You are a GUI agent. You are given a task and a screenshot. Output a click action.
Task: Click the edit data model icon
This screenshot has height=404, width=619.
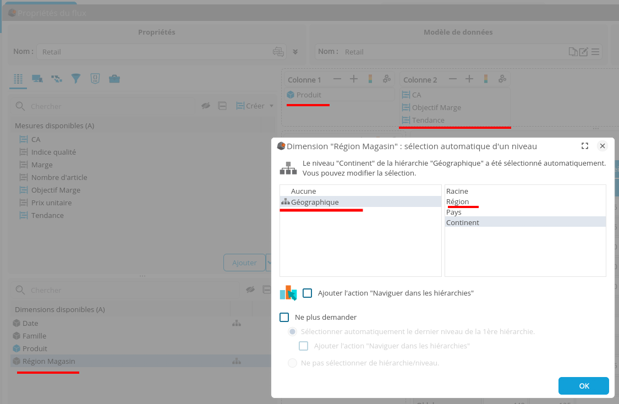pyautogui.click(x=584, y=52)
